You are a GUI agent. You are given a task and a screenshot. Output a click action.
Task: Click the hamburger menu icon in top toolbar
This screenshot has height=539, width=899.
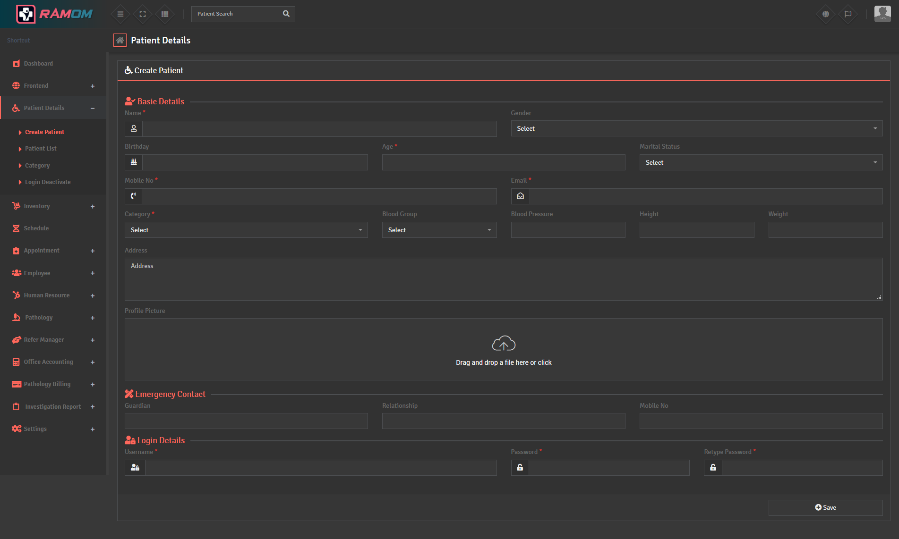pyautogui.click(x=120, y=14)
